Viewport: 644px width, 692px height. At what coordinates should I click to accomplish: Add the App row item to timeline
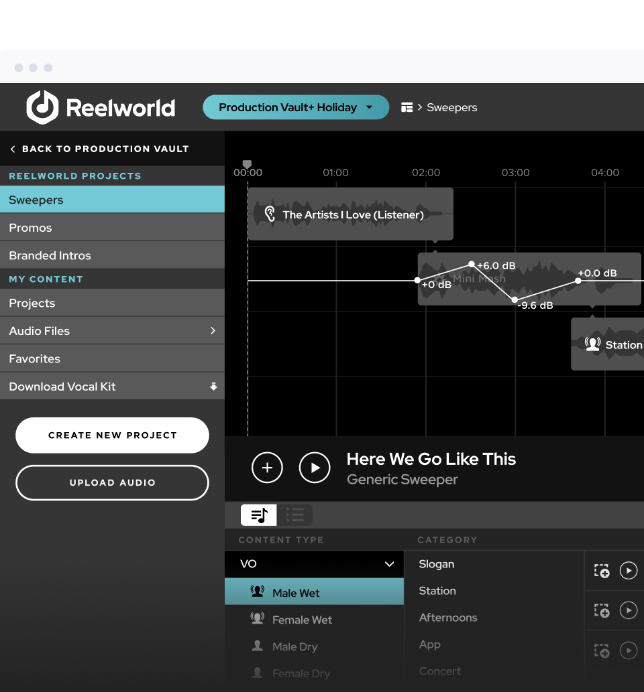(602, 651)
